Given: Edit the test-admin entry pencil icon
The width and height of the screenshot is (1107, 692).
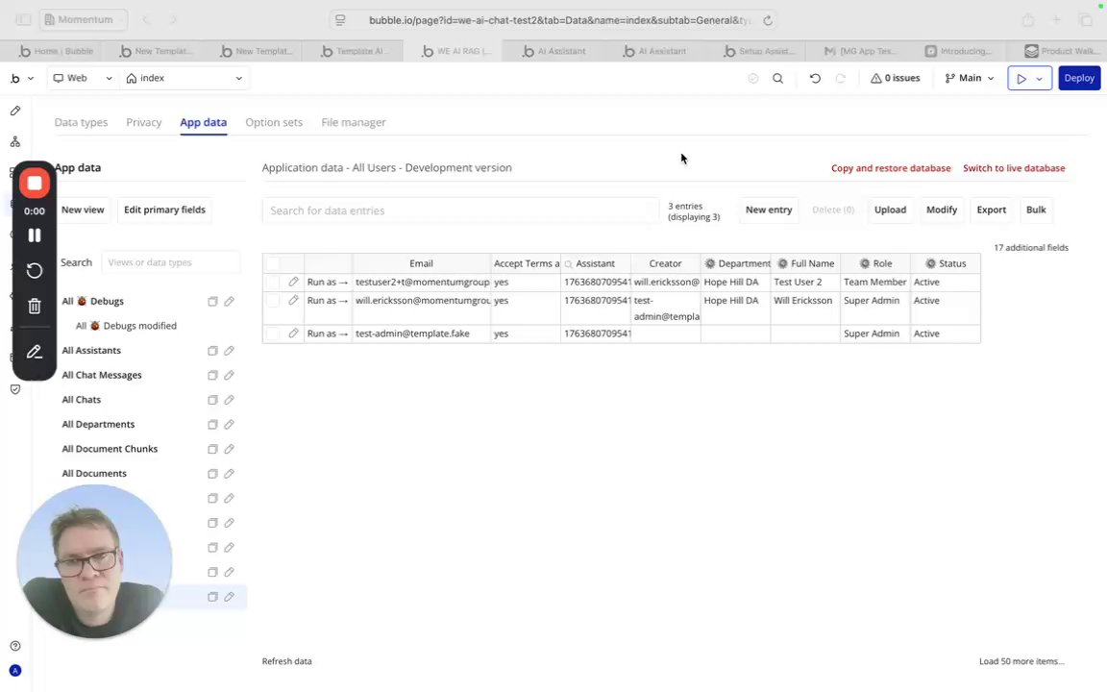Looking at the screenshot, I should coord(293,334).
